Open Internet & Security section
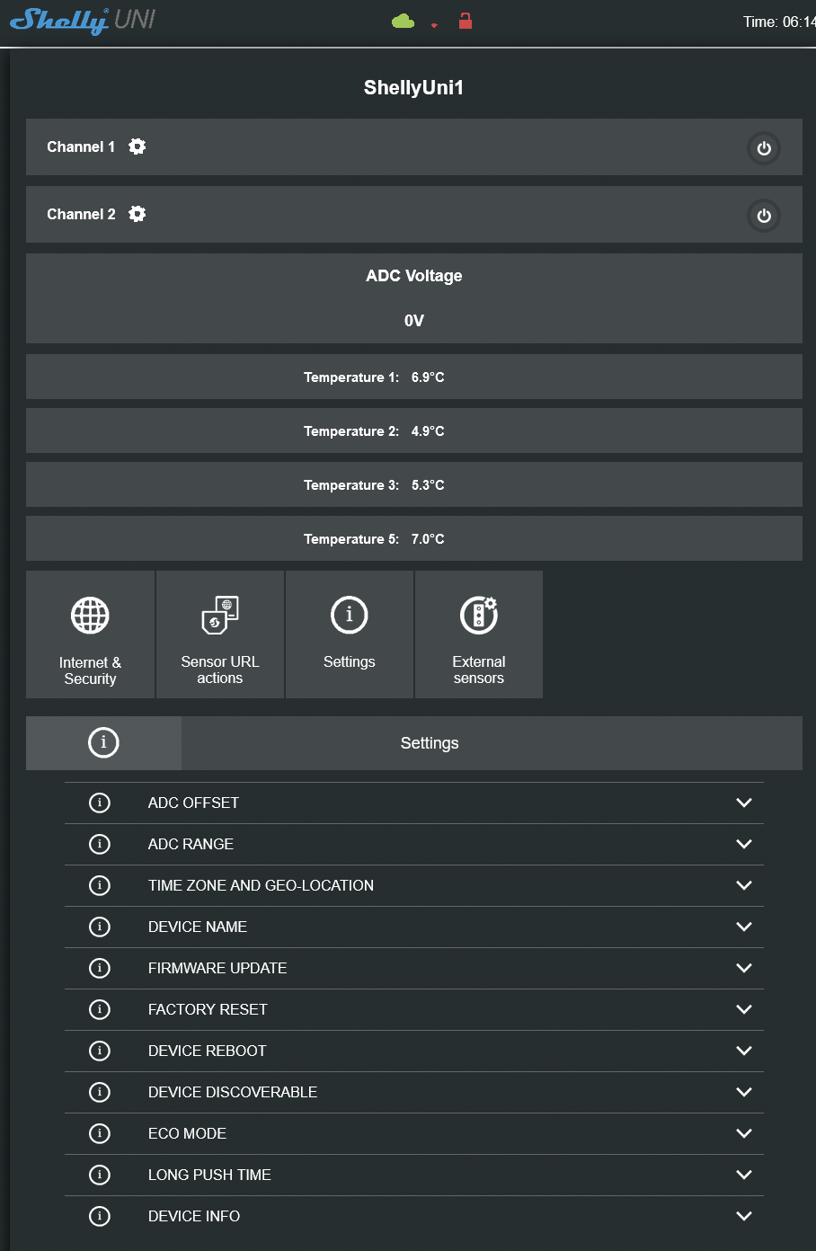The image size is (816, 1251). coord(90,634)
